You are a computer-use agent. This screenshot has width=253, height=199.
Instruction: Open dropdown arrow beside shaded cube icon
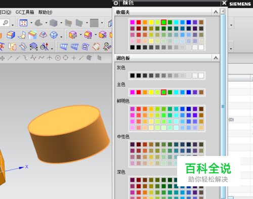click(x=61, y=23)
